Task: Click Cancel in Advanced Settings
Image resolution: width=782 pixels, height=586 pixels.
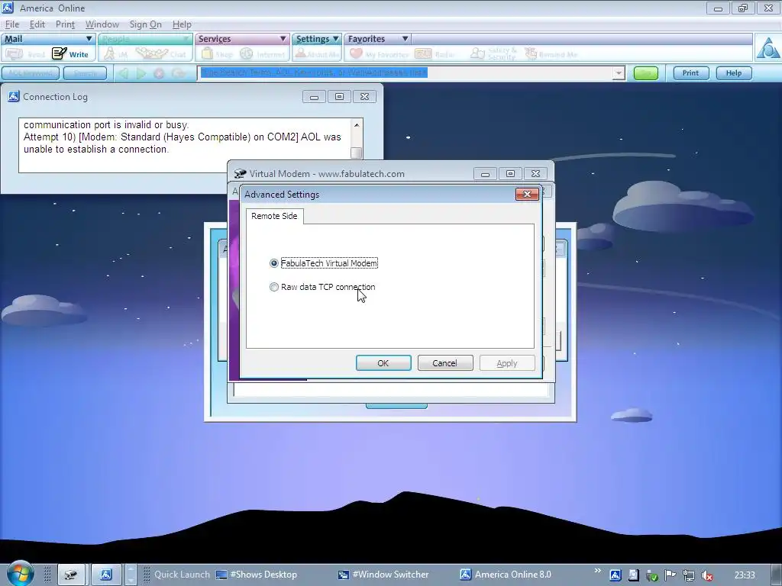Action: coord(445,363)
